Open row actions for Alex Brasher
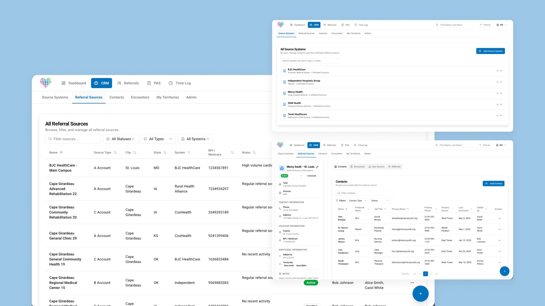 [499, 218]
